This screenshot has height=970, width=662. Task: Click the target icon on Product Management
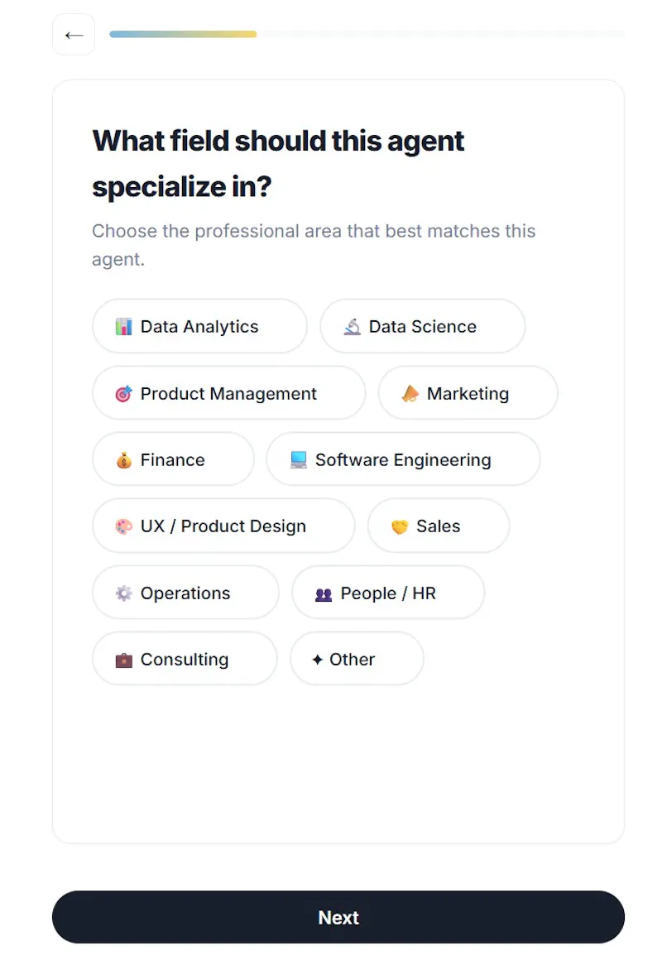pyautogui.click(x=124, y=393)
